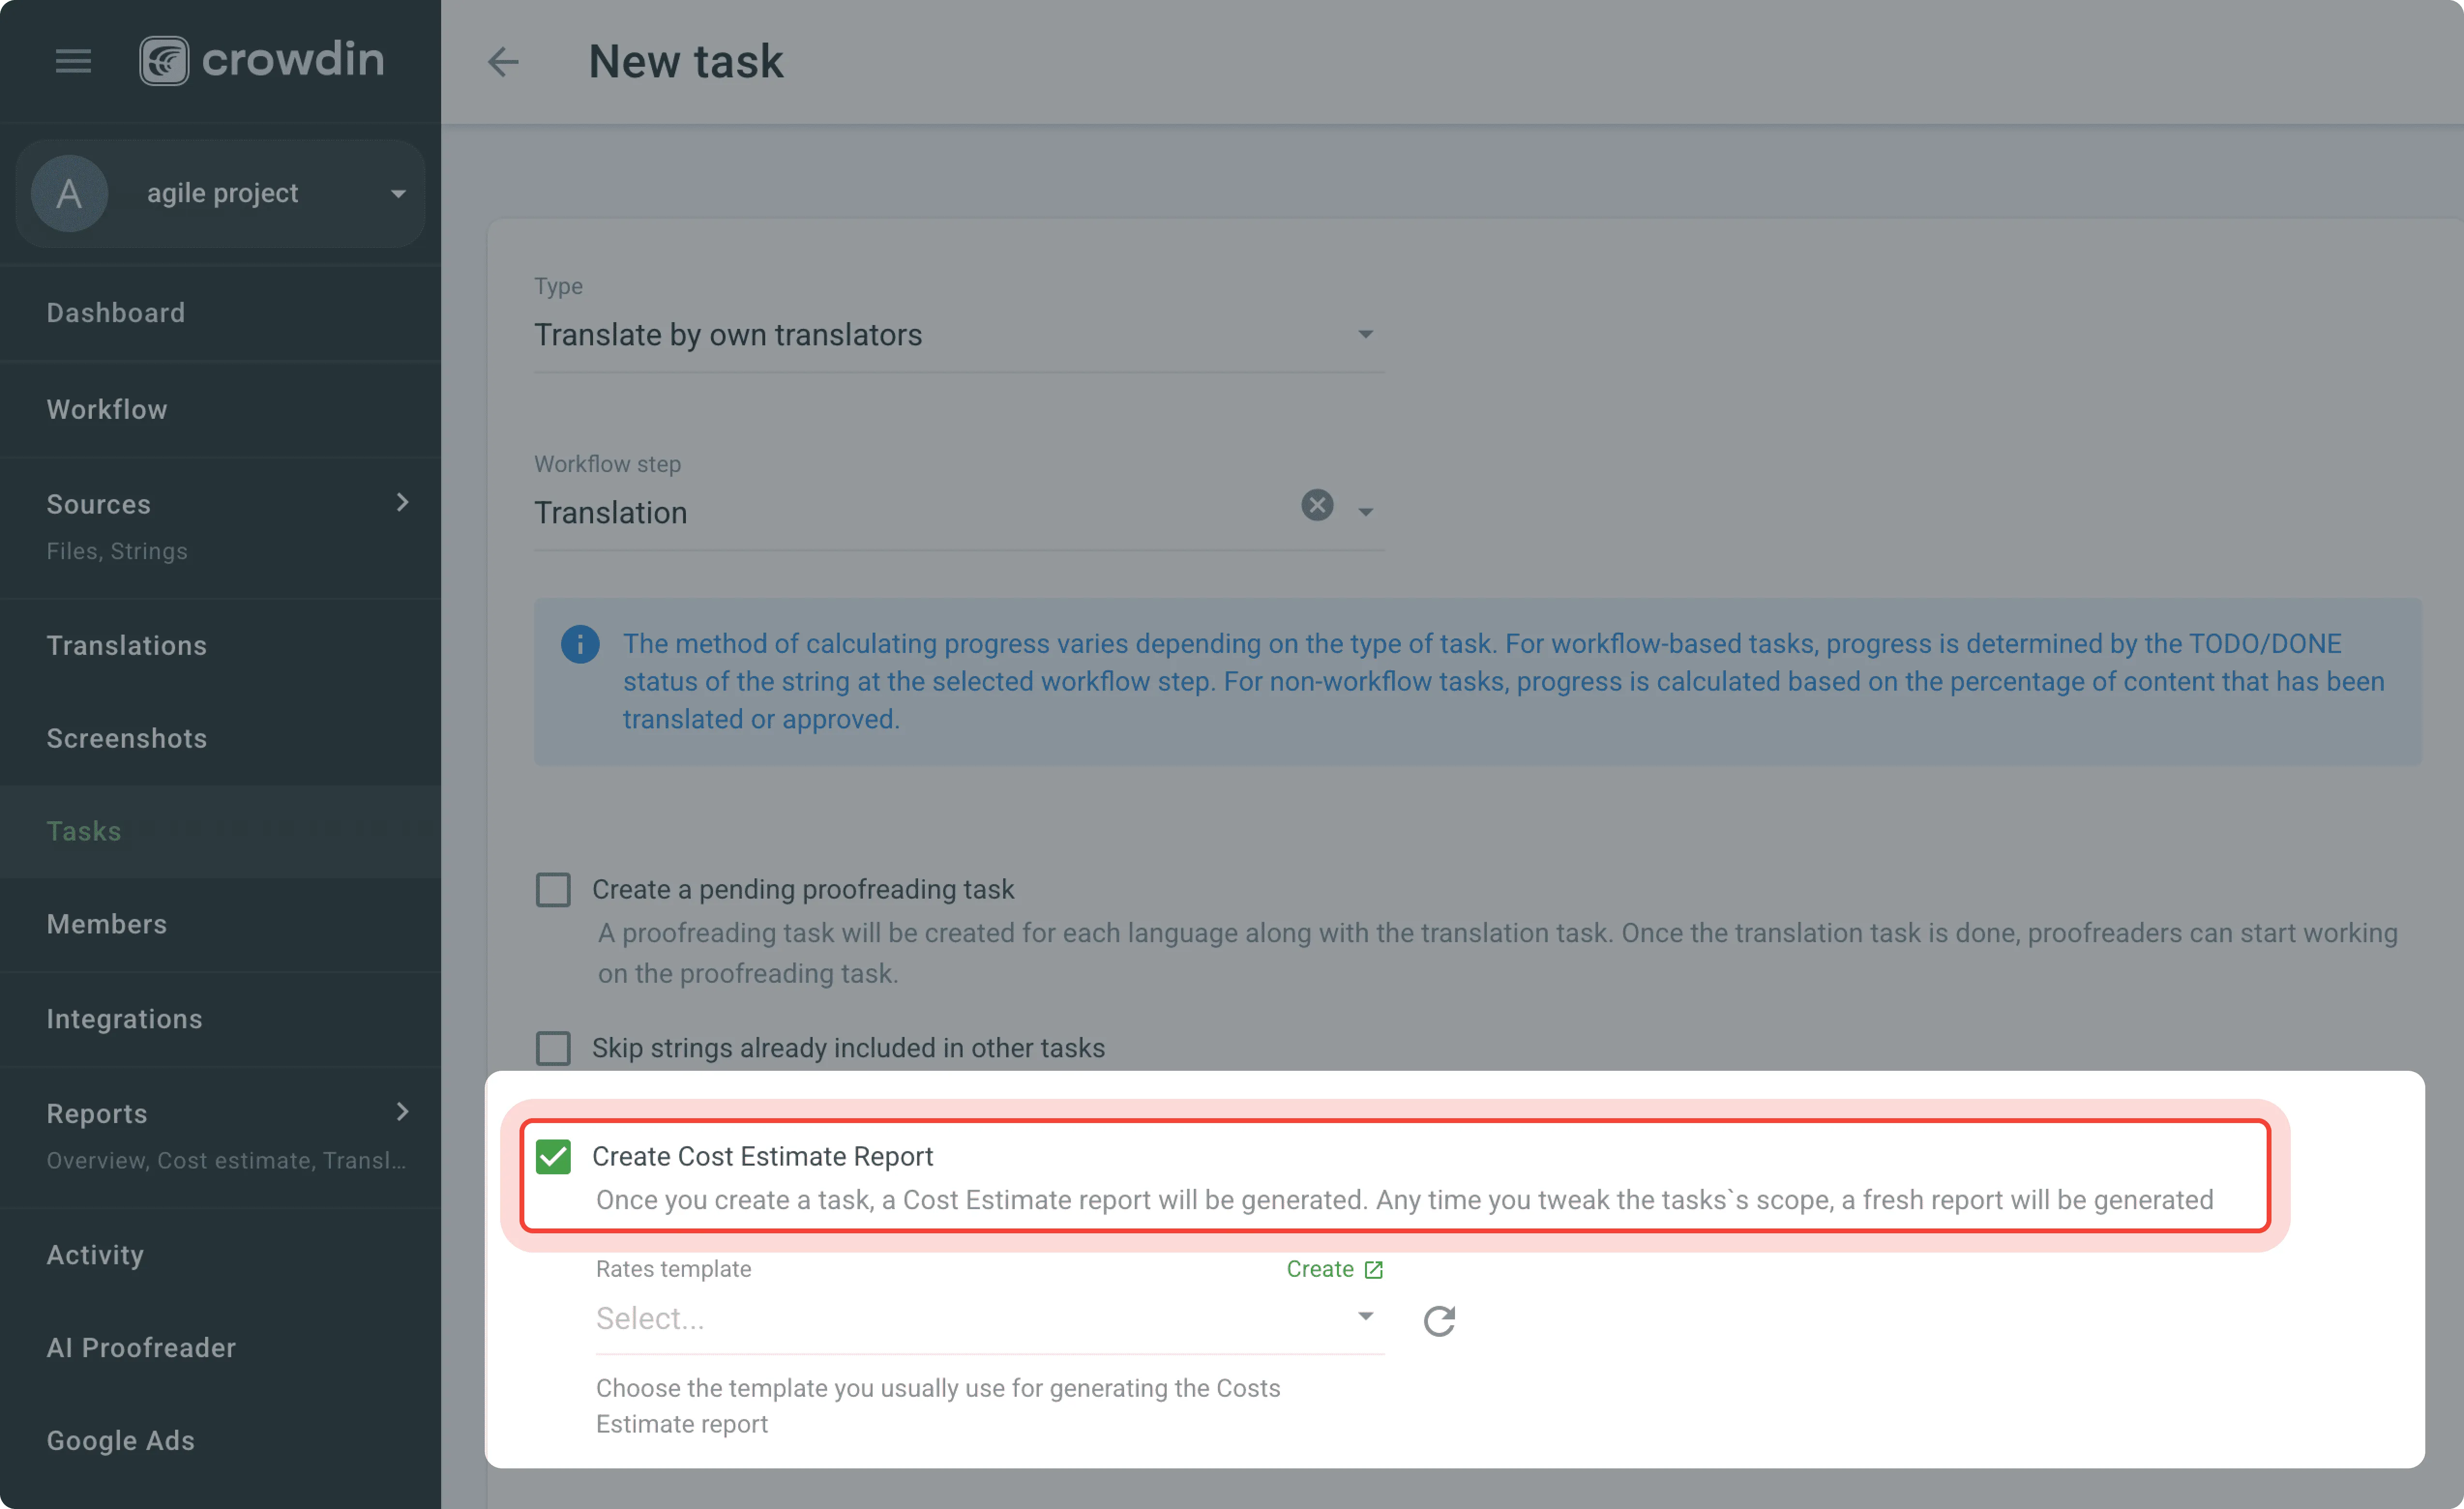Switch to the Translations section
Image resolution: width=2464 pixels, height=1509 pixels.
coord(127,645)
